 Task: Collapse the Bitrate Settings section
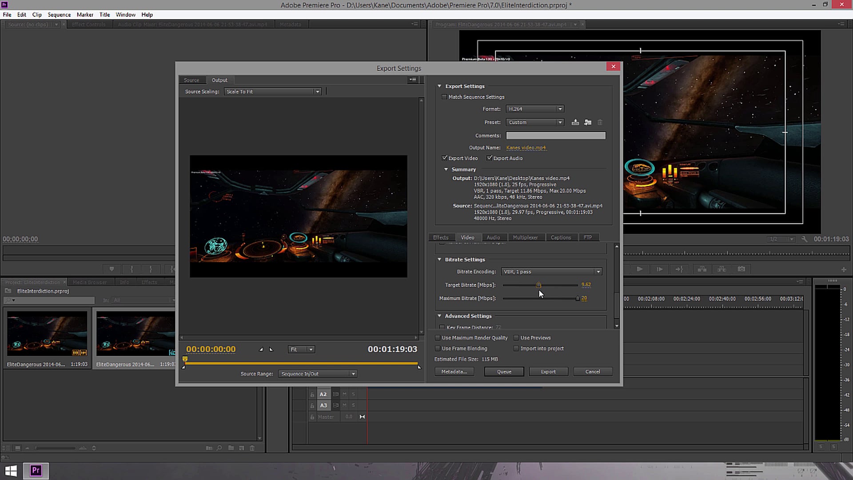[x=439, y=260]
